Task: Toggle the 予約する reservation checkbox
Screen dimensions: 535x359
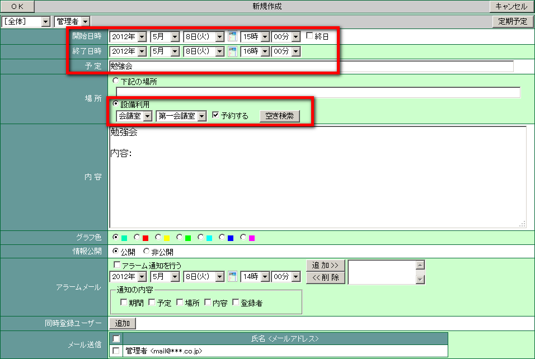Action: pyautogui.click(x=215, y=115)
